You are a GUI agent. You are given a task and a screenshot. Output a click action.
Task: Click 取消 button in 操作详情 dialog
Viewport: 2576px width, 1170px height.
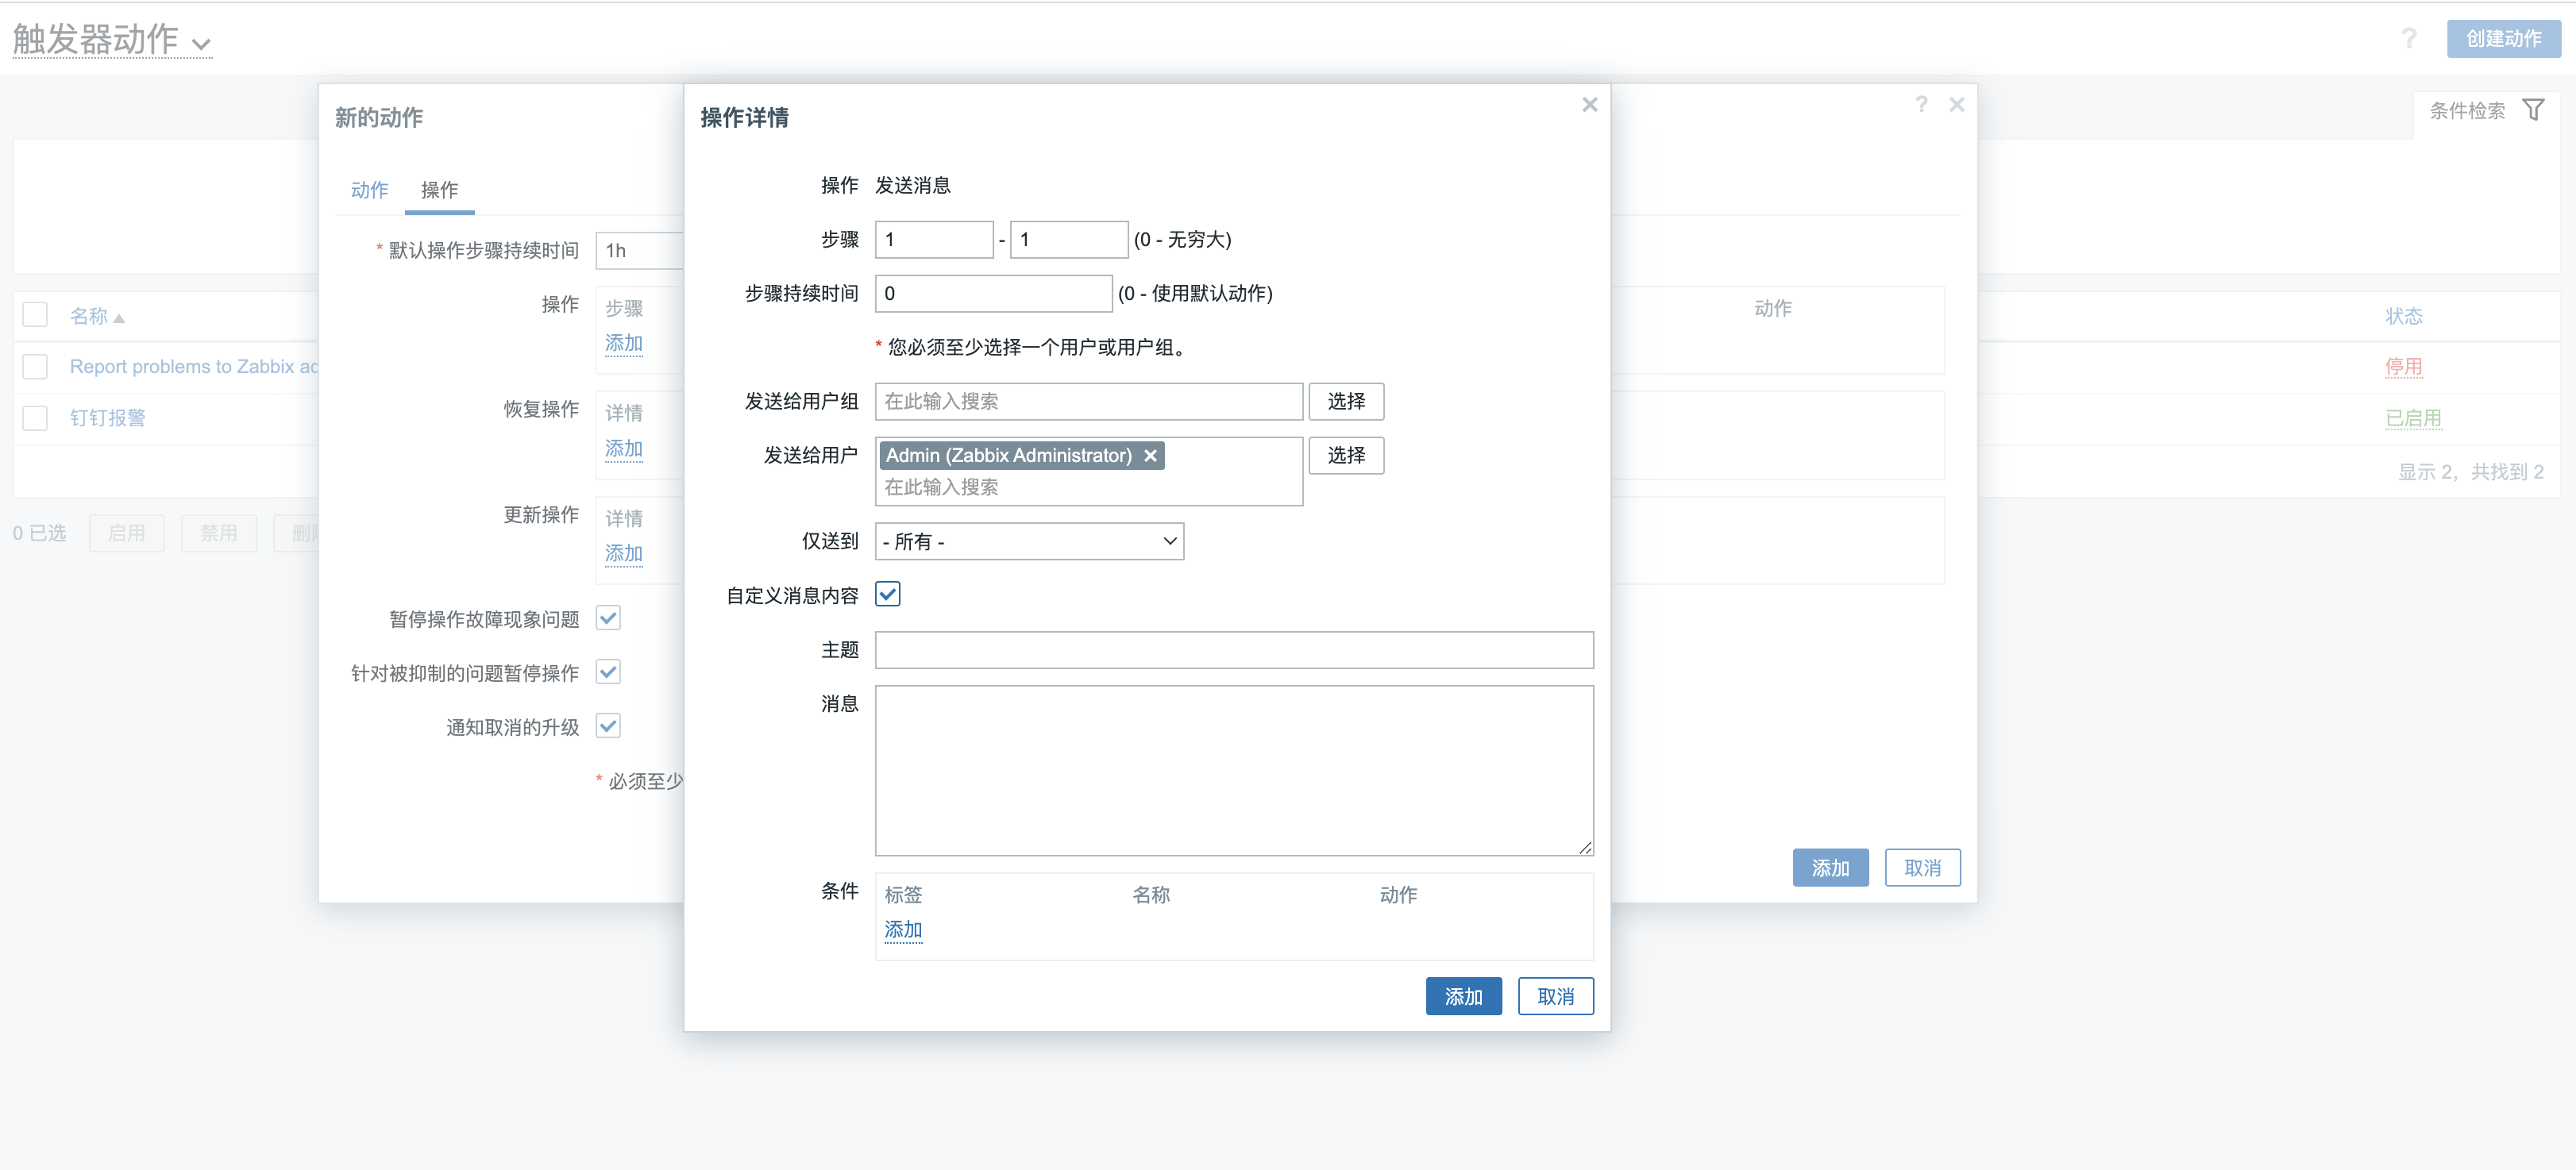click(1555, 996)
